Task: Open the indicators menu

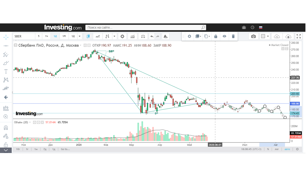Action: 132,36
